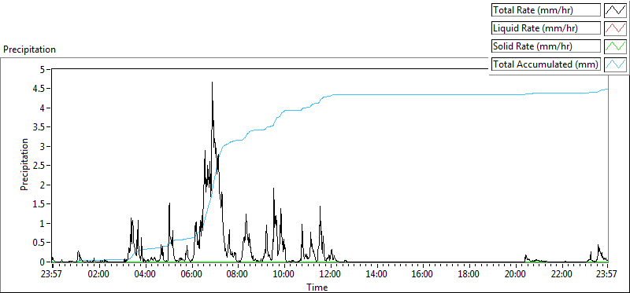Click the 14:00 time tick label

point(376,274)
